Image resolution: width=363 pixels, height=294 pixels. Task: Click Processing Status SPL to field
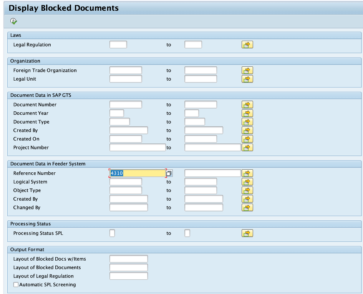(187, 233)
